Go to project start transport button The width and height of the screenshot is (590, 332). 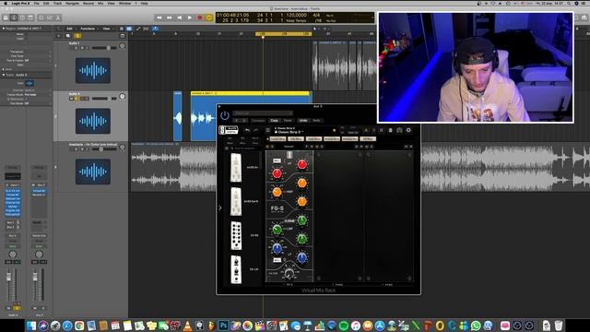pyautogui.click(x=180, y=18)
